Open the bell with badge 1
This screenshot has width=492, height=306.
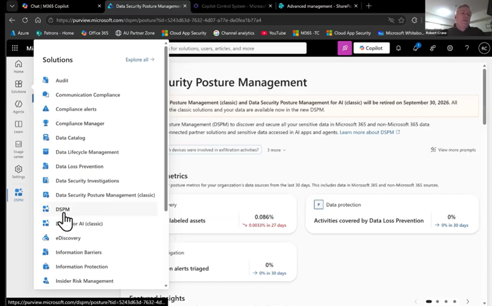tap(416, 48)
